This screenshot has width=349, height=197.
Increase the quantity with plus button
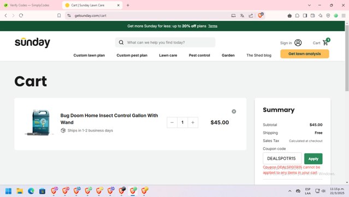pyautogui.click(x=193, y=123)
